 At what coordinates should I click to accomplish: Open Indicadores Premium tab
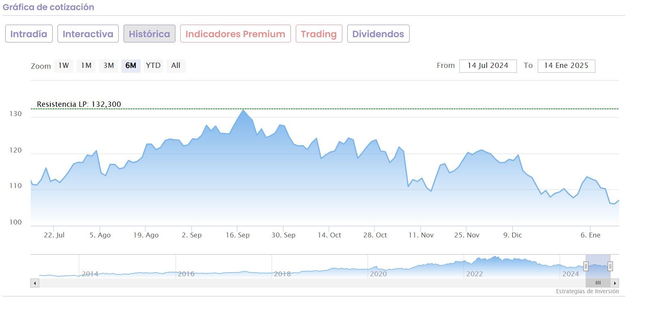click(x=235, y=34)
